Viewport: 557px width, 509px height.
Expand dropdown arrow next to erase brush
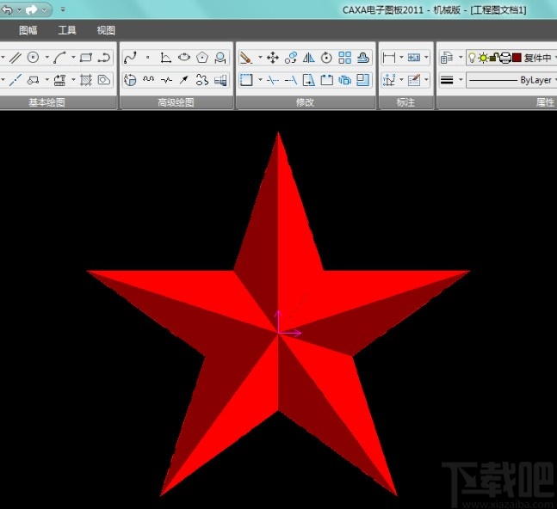coord(260,58)
